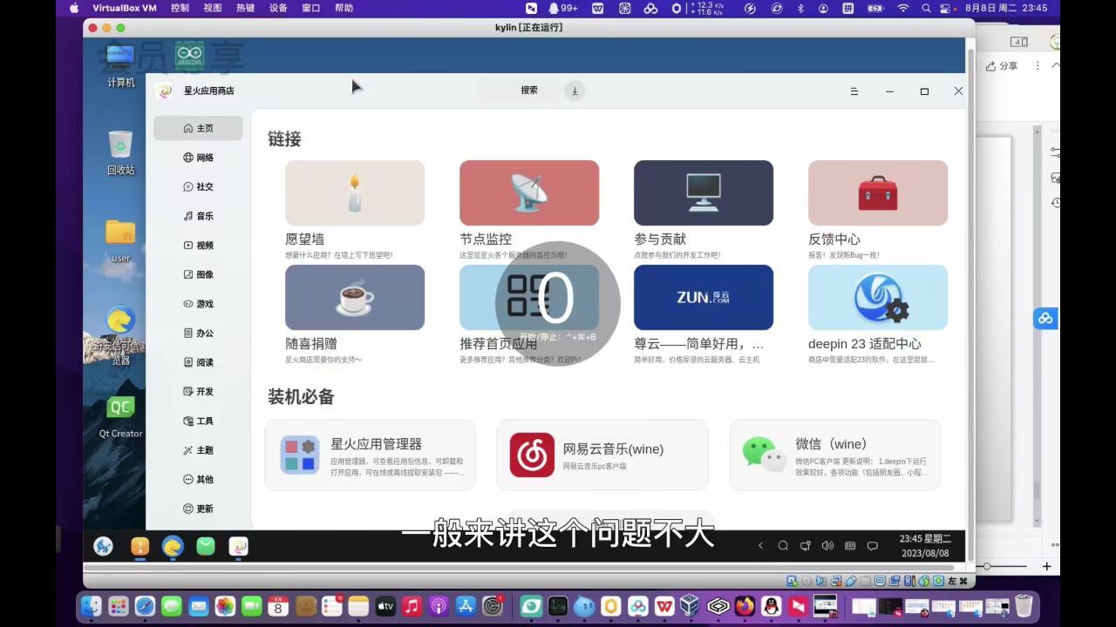
Task: Open the 主题 category in sidebar
Action: pos(198,450)
